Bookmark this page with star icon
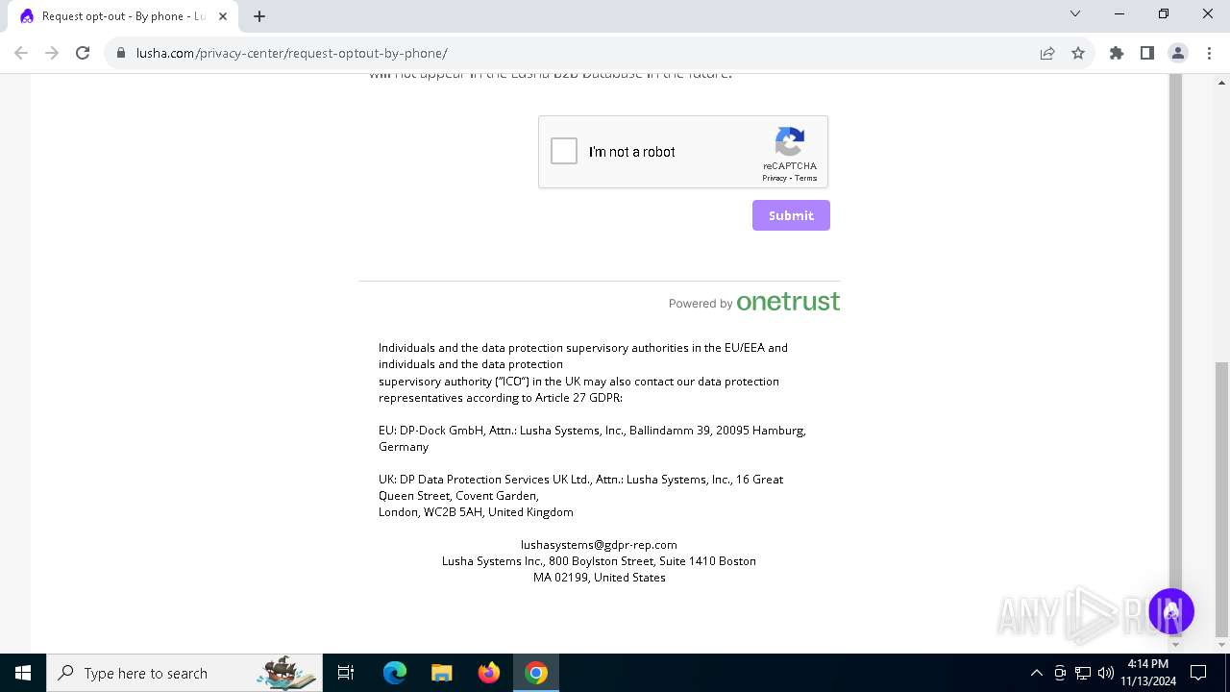This screenshot has height=692, width=1230. tap(1078, 53)
